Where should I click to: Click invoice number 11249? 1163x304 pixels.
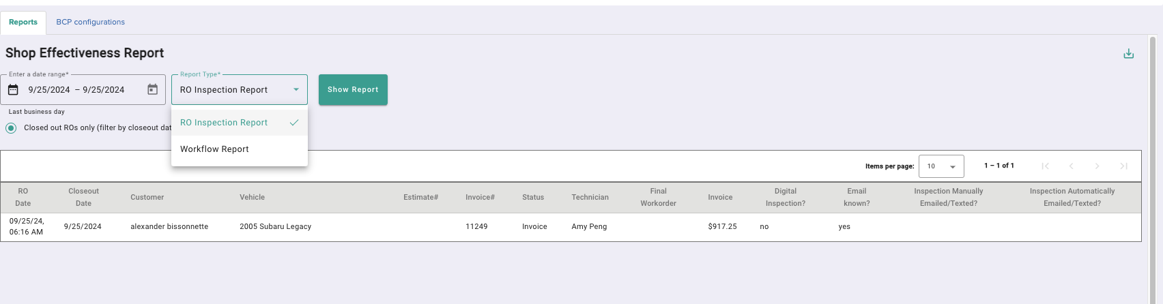click(x=476, y=226)
